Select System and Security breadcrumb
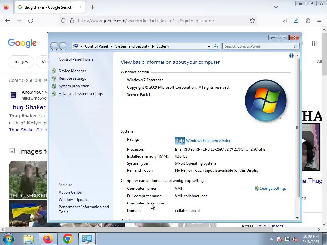The height and width of the screenshot is (245, 327). (x=132, y=46)
